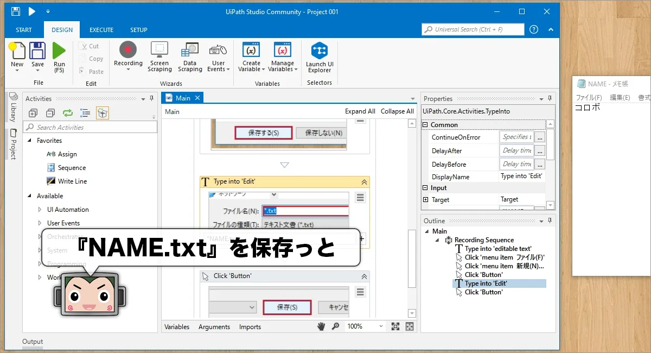Switch to the SETUP ribbon tab
This screenshot has width=651, height=353.
pyautogui.click(x=139, y=30)
